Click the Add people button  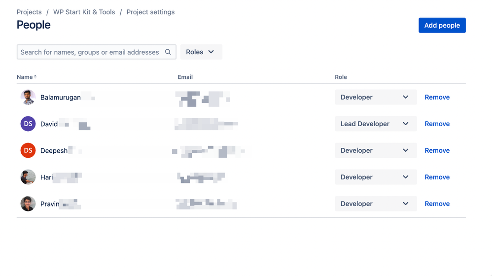(442, 26)
